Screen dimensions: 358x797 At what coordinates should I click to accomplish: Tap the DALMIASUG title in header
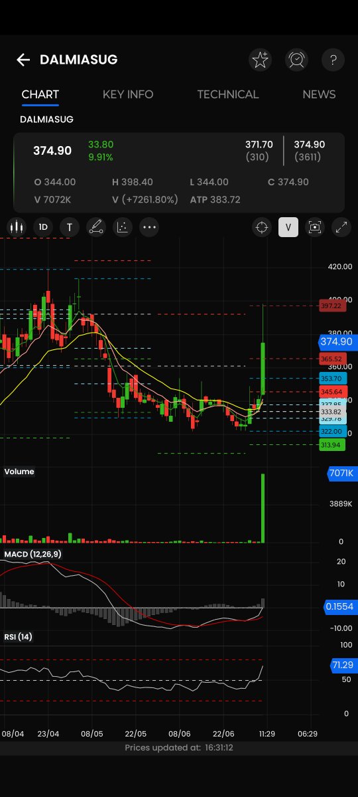pyautogui.click(x=79, y=60)
